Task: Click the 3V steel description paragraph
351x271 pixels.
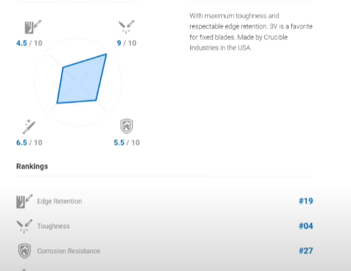Action: coord(251,32)
